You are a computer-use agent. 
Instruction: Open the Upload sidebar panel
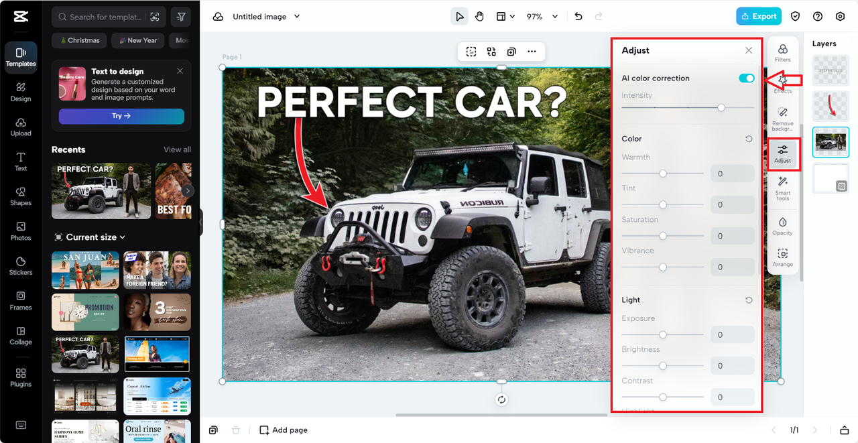(x=21, y=127)
